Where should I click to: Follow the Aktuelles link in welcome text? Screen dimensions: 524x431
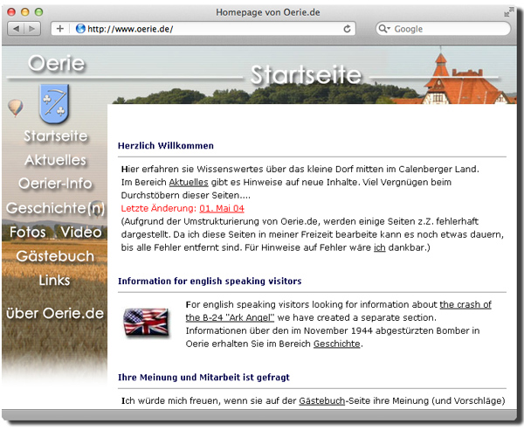[189, 183]
